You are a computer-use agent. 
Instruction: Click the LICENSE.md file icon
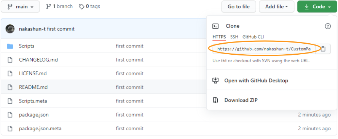tap(10, 74)
